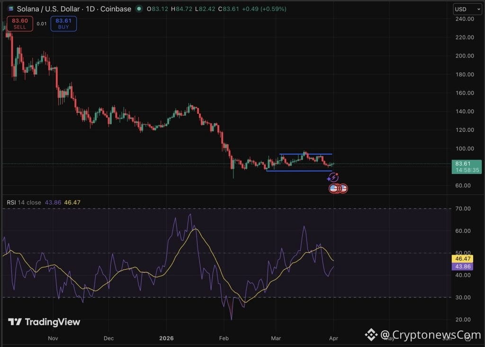Click the upper blue resistance trendline on the chart
The height and width of the screenshot is (347, 485).
pos(305,154)
